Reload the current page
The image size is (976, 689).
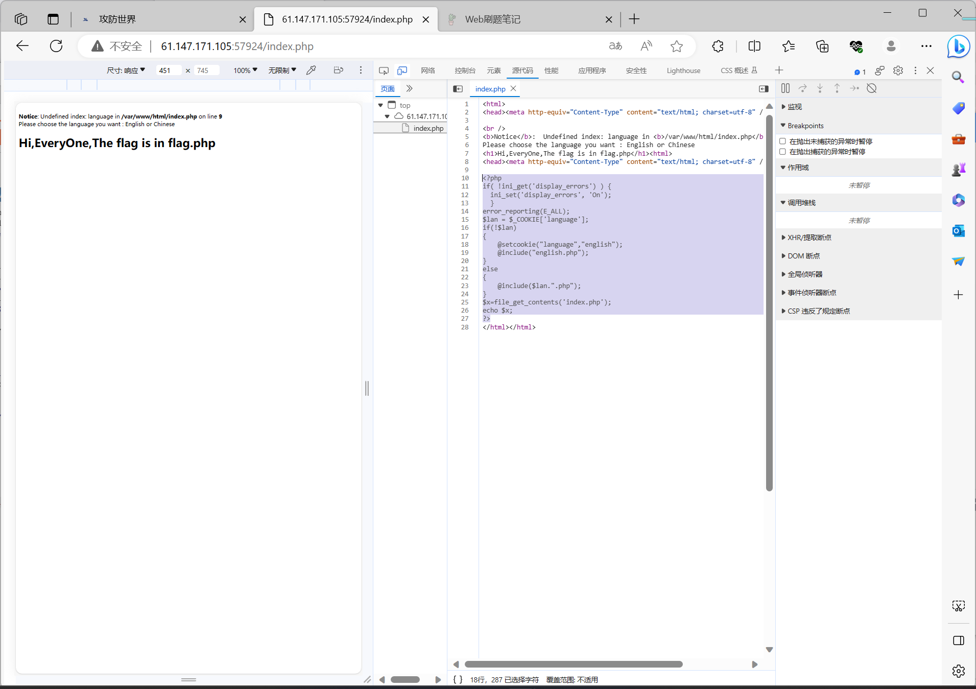[56, 46]
